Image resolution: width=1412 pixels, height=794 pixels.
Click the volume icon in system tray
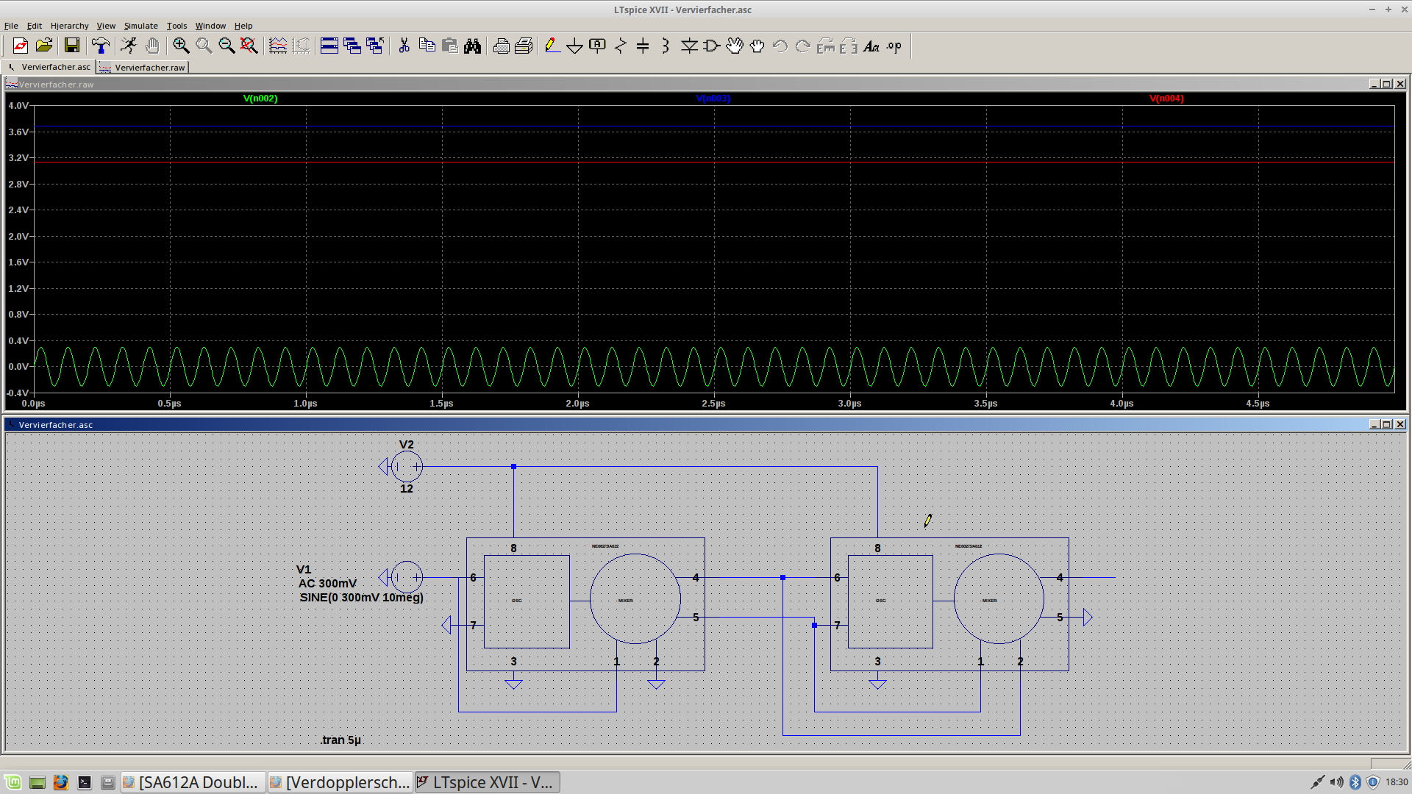pos(1336,782)
